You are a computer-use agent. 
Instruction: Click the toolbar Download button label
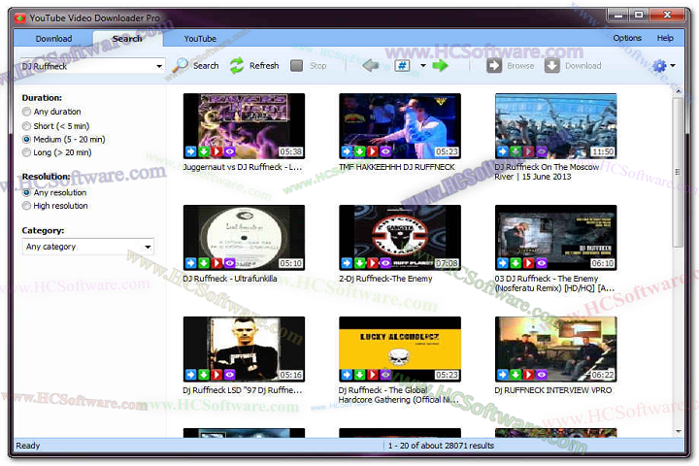(x=583, y=66)
